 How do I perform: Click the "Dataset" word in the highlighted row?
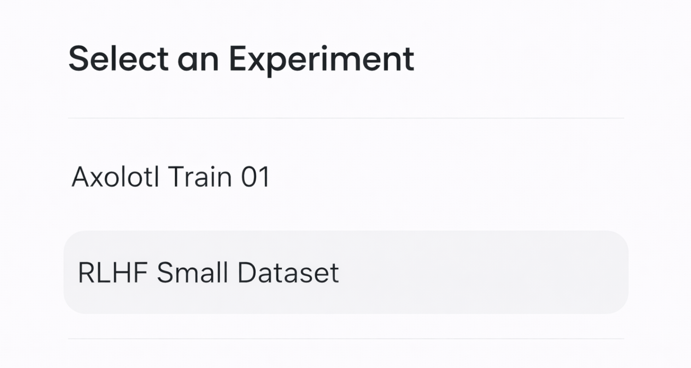288,272
